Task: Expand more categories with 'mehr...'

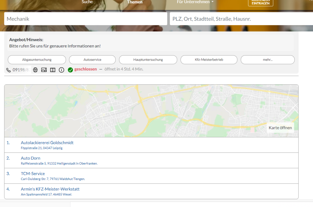Action: tap(267, 60)
